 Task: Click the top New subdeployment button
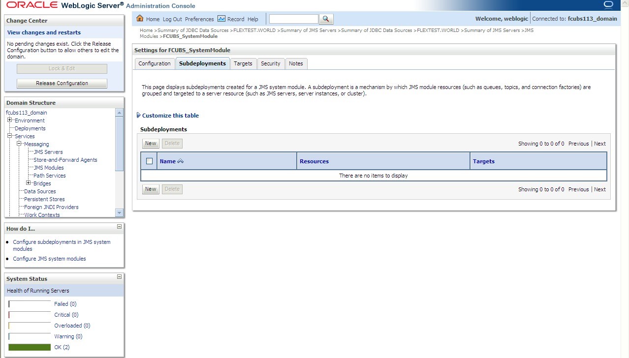[x=151, y=144]
